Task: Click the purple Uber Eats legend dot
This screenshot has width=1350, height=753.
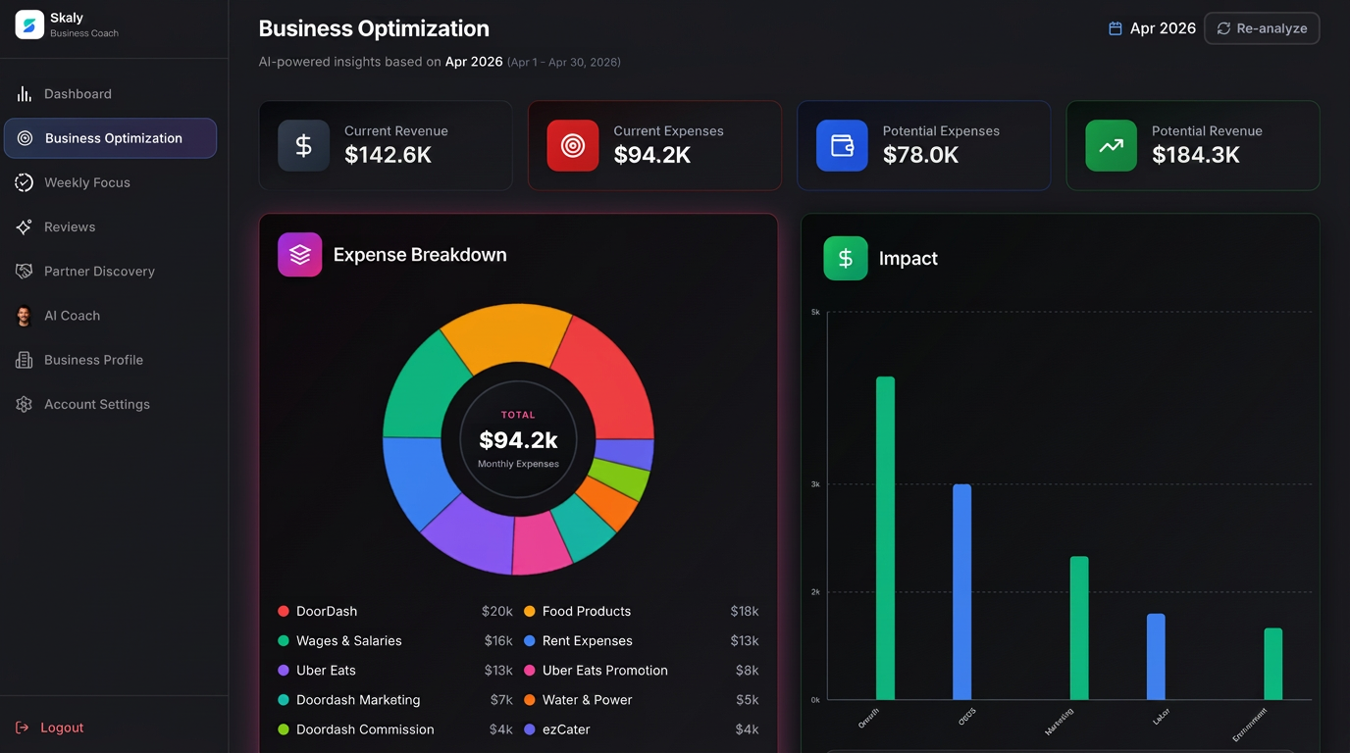Action: (284, 671)
